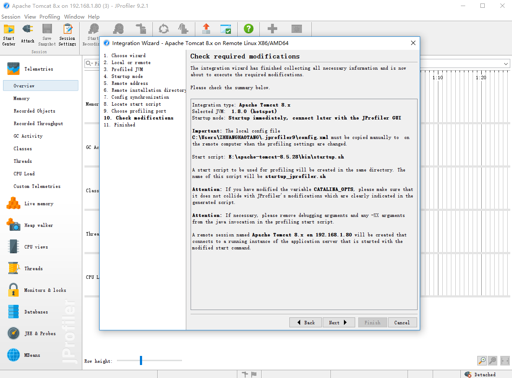Screen dimensions: 512x378
Task: Click the Attach toolbar icon
Action: (28, 34)
